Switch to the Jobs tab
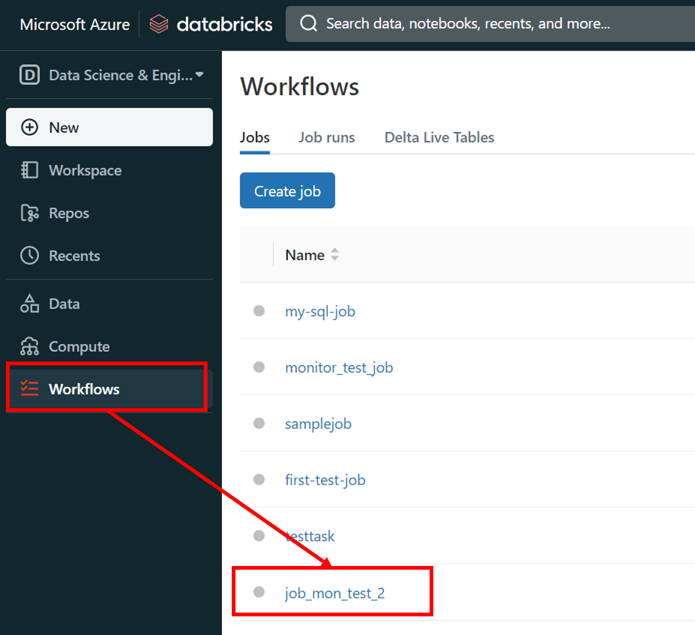 (255, 138)
